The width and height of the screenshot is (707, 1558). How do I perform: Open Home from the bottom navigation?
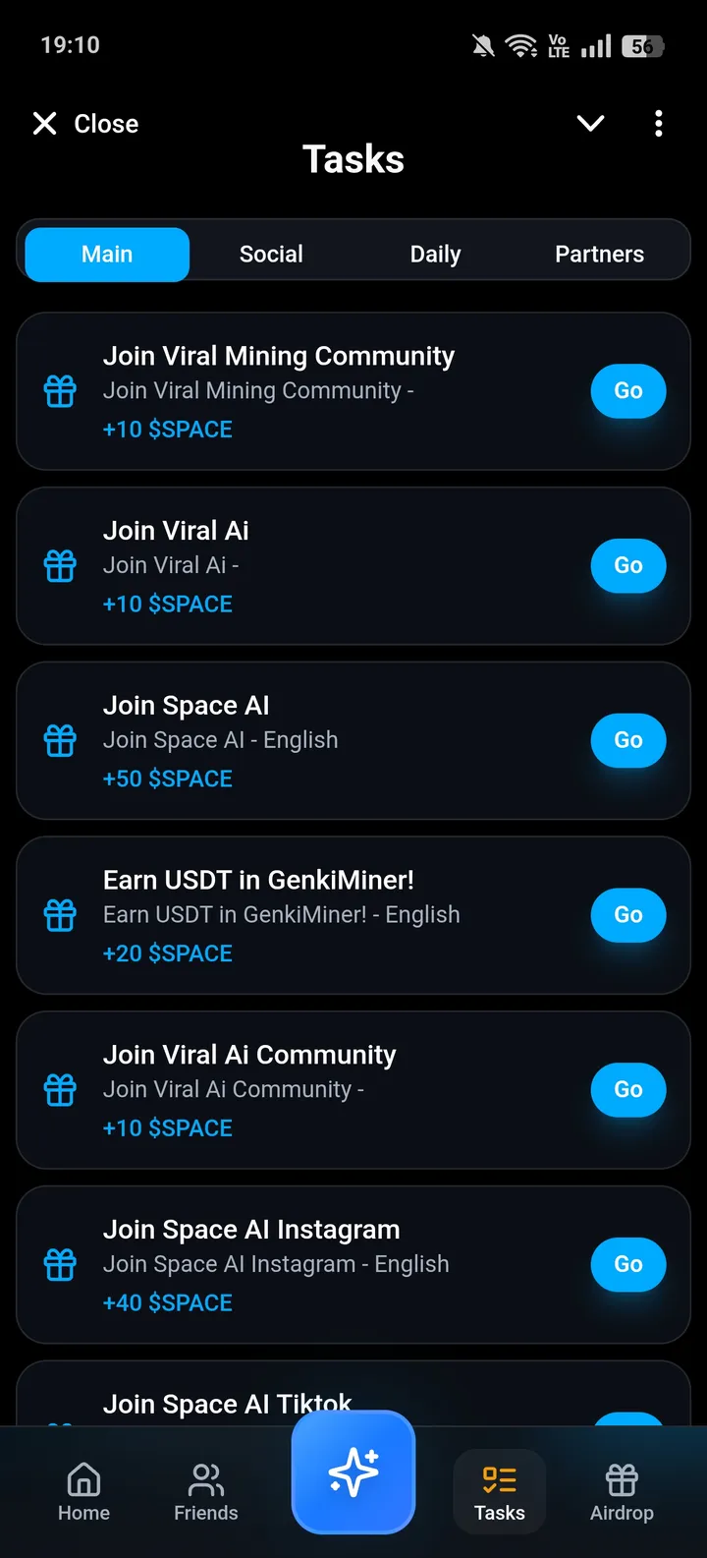[x=83, y=1491]
